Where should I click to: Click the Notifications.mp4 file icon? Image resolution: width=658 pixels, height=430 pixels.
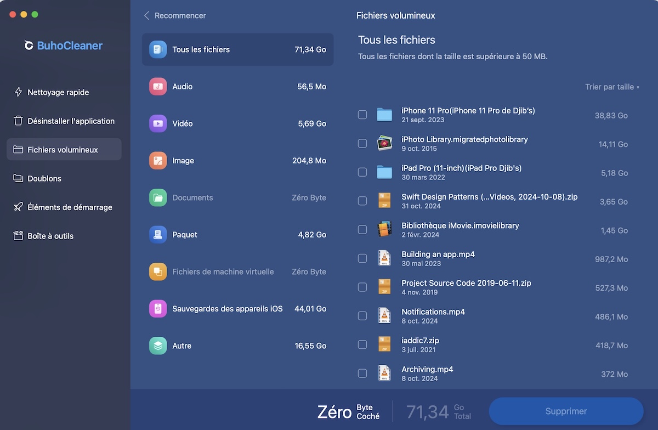pos(384,316)
